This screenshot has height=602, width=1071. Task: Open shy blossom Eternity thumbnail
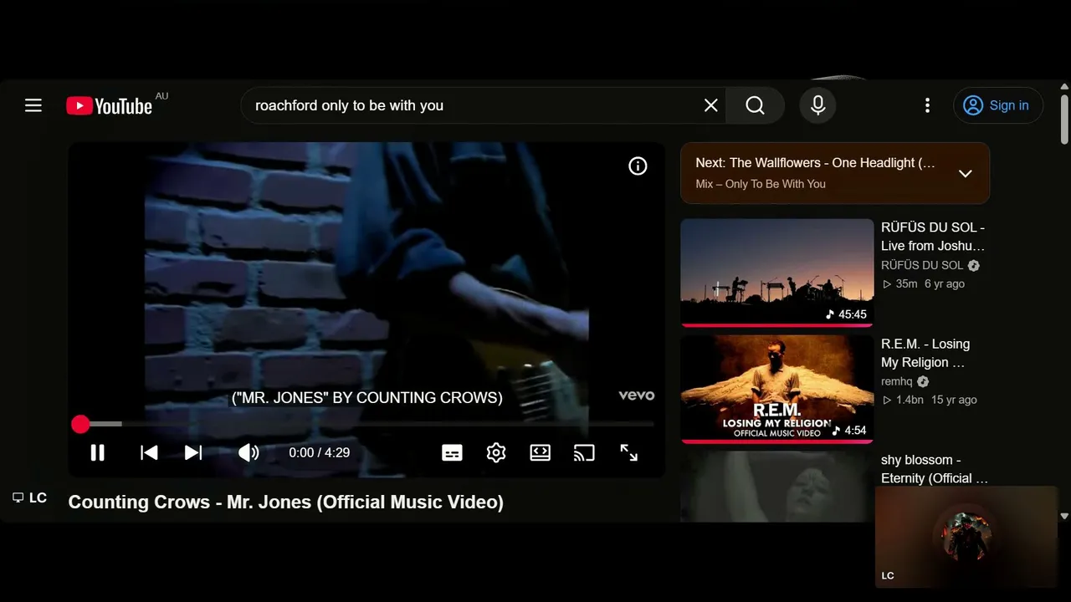pos(777,487)
